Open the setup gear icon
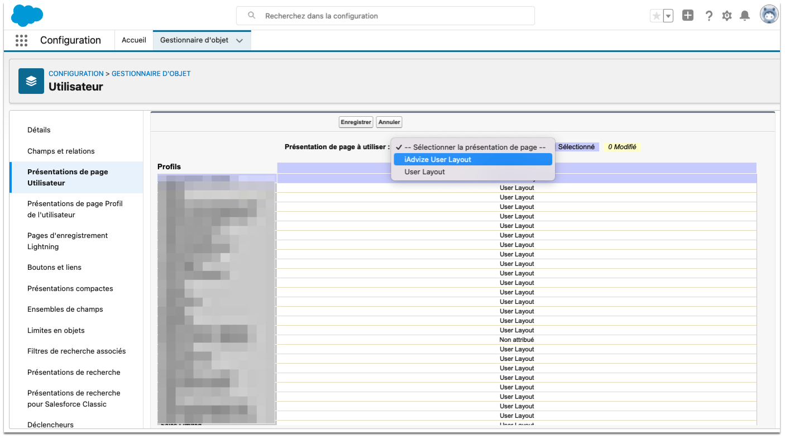Image resolution: width=785 pixels, height=438 pixels. [x=726, y=16]
